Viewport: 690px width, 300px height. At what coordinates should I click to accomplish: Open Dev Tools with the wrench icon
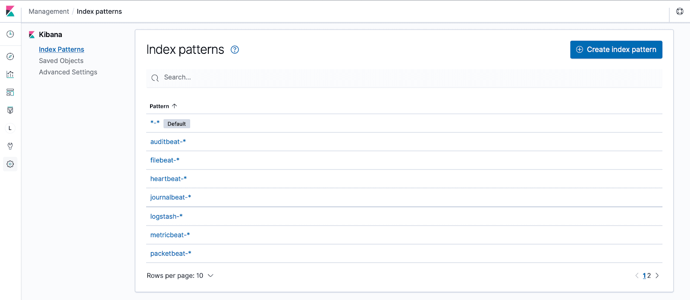coord(10,146)
